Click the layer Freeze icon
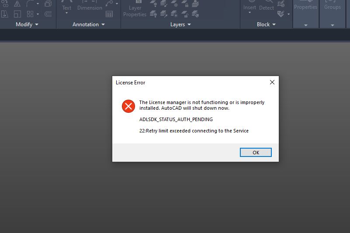 (x=174, y=3)
